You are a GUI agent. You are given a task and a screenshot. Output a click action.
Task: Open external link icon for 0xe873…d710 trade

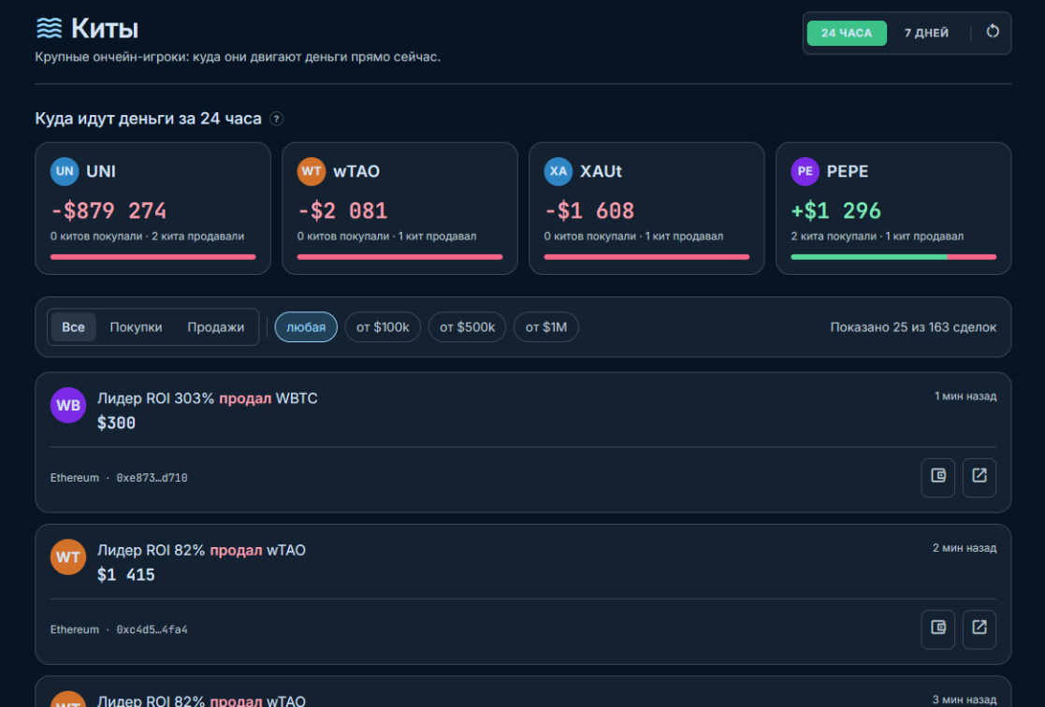pos(979,477)
